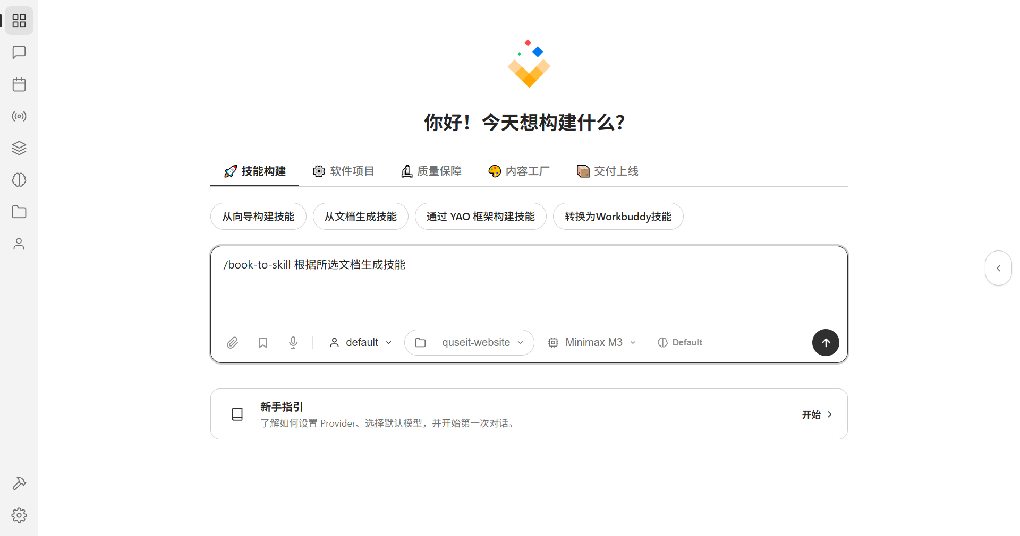Switch to the 内容工厂 tab
Screen dimensions: 1020x536
pyautogui.click(x=519, y=171)
